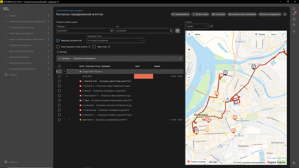Click the info icon next to Трек-план
The height and width of the screenshot is (168, 299).
pyautogui.click(x=109, y=47)
